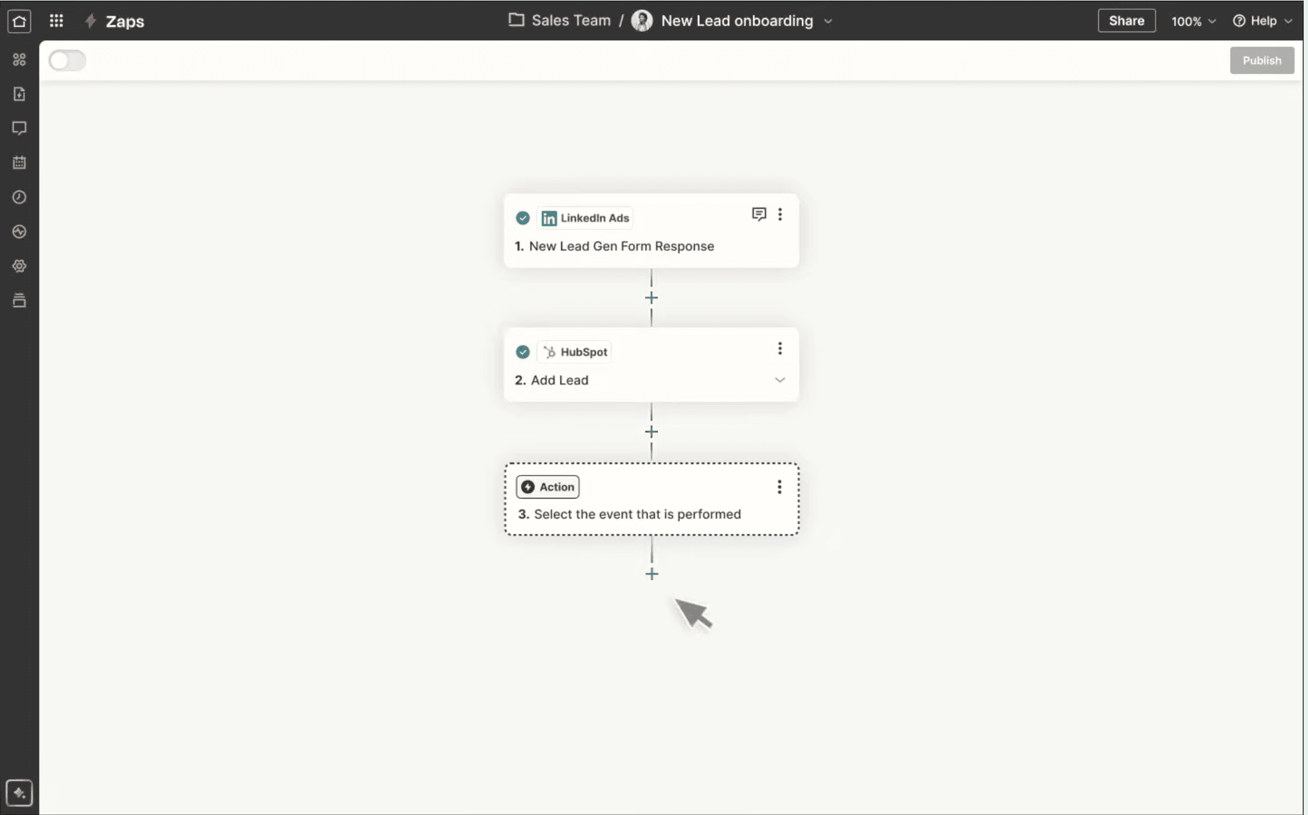The width and height of the screenshot is (1308, 815).
Task: Open the AI sparkle assistant icon
Action: click(x=19, y=793)
